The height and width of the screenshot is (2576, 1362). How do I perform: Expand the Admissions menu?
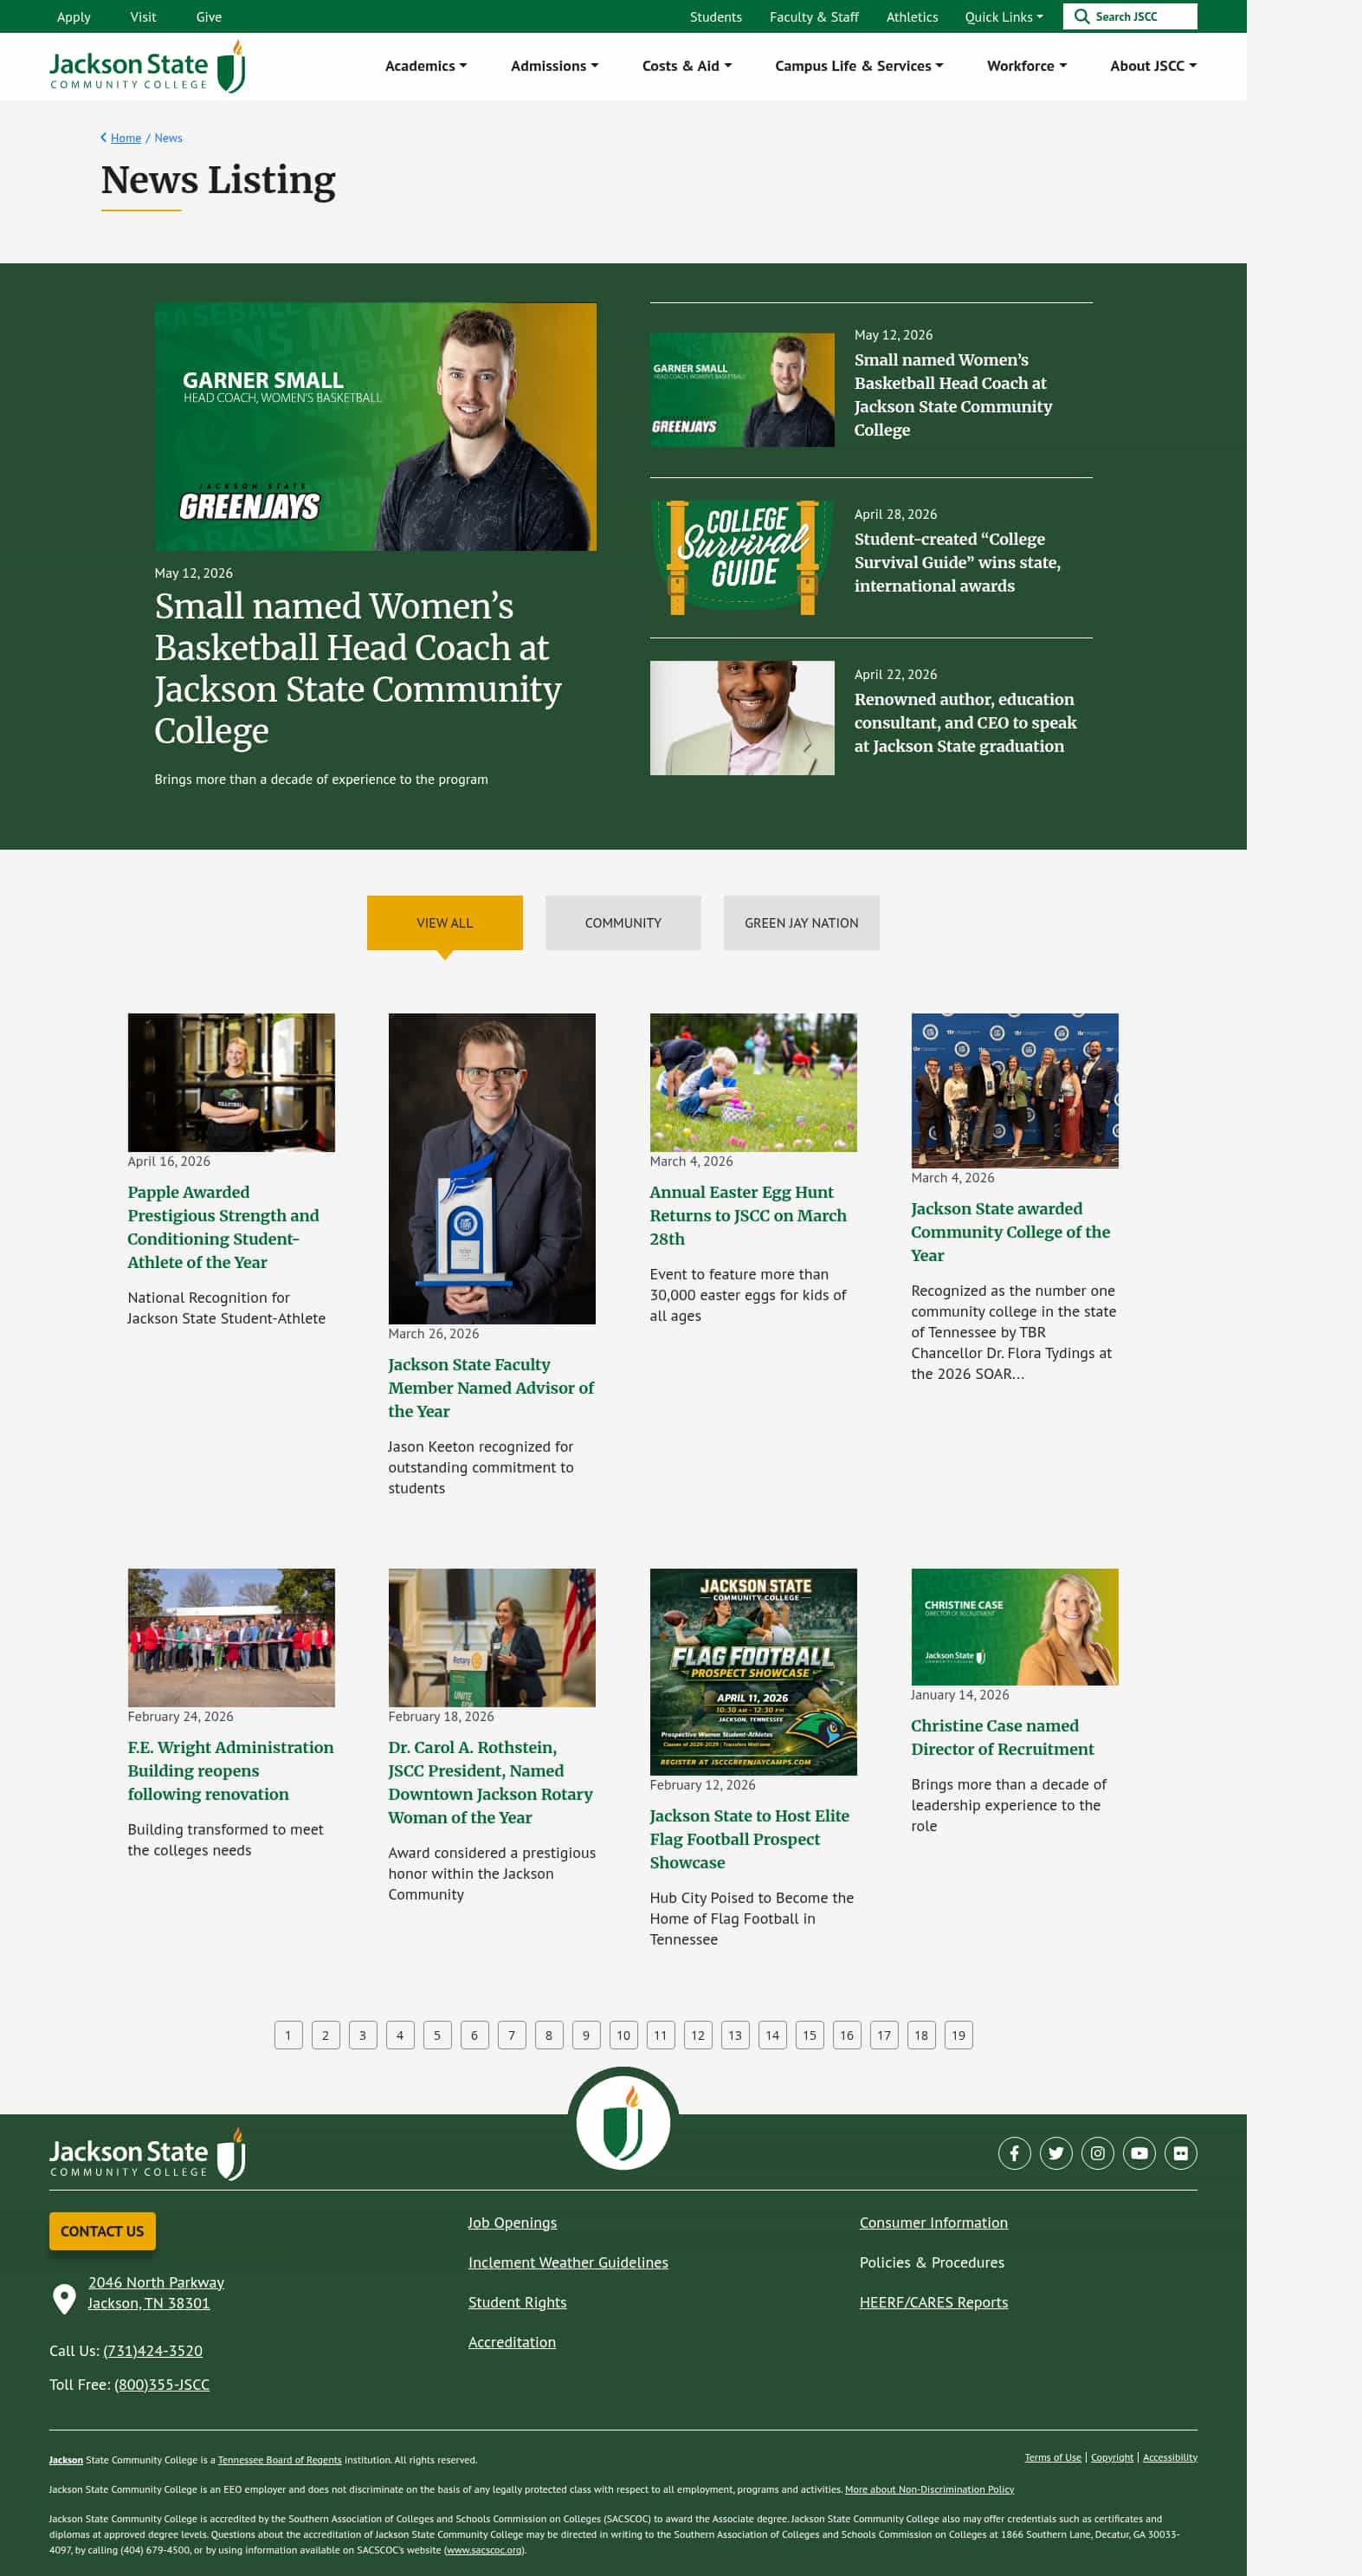point(555,66)
